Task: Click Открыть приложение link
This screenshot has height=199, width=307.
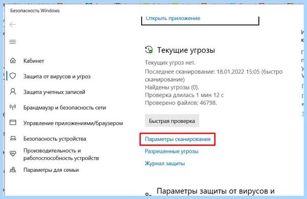Action: pyautogui.click(x=173, y=18)
